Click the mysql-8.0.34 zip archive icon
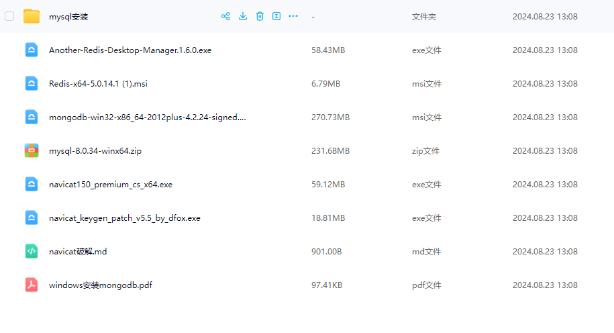614x333 pixels. coord(32,151)
